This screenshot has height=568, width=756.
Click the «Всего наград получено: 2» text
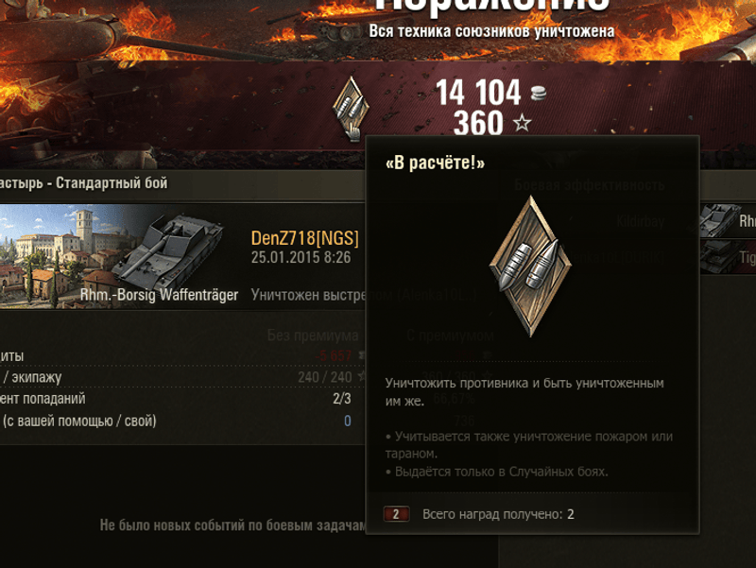pos(498,514)
